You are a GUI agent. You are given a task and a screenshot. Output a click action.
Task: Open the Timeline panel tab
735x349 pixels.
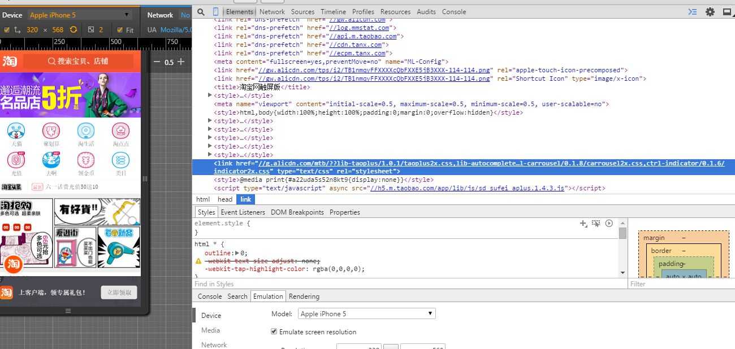tap(333, 11)
